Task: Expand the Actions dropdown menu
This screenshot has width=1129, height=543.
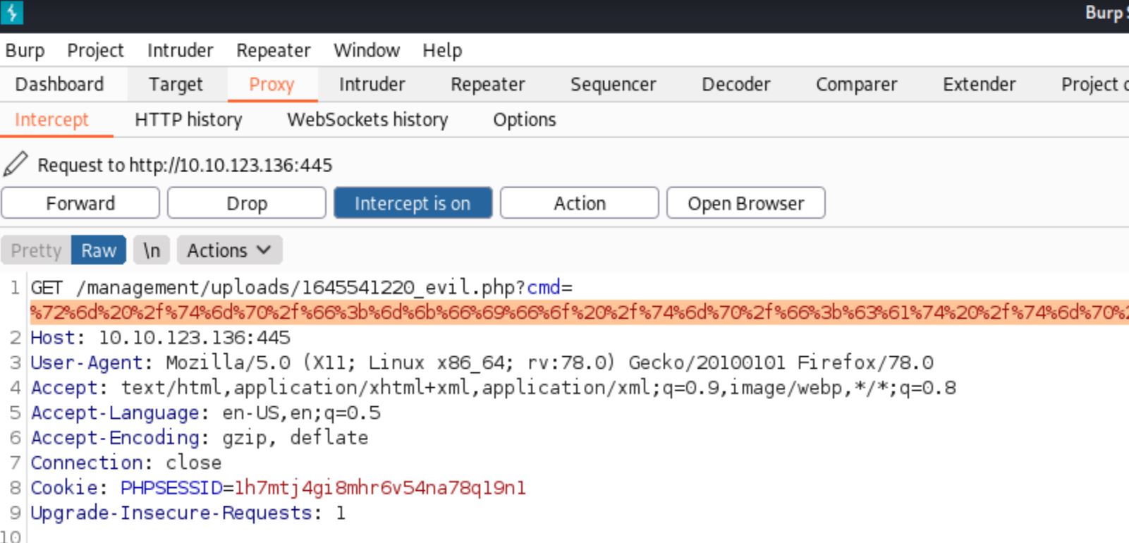Action: (229, 250)
